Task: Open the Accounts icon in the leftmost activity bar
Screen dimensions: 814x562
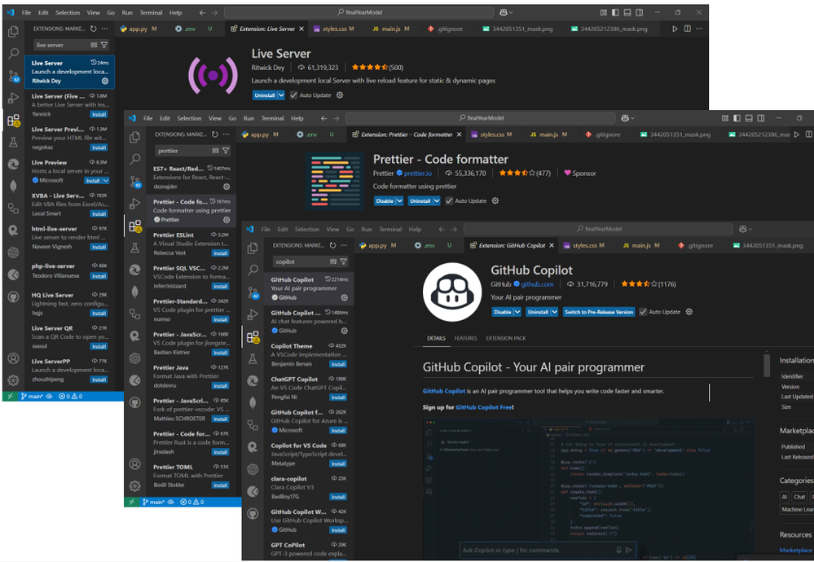Action: pyautogui.click(x=14, y=358)
